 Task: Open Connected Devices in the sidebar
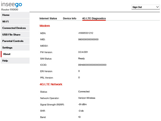pos(15,28)
